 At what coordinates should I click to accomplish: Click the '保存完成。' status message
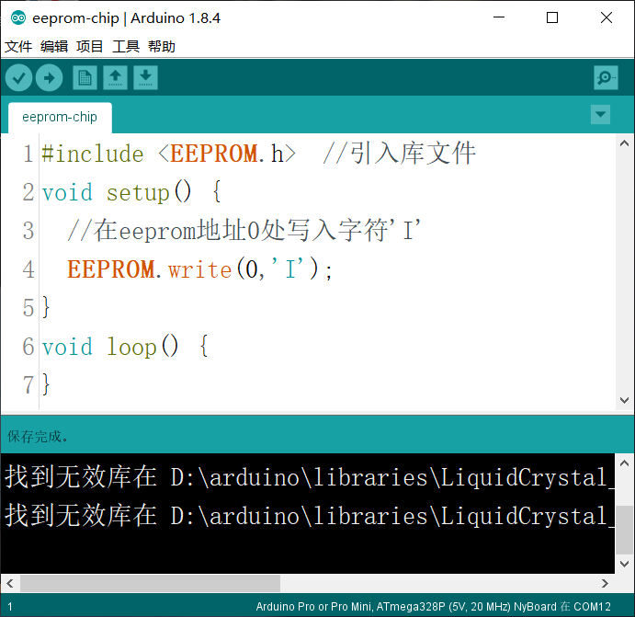38,437
